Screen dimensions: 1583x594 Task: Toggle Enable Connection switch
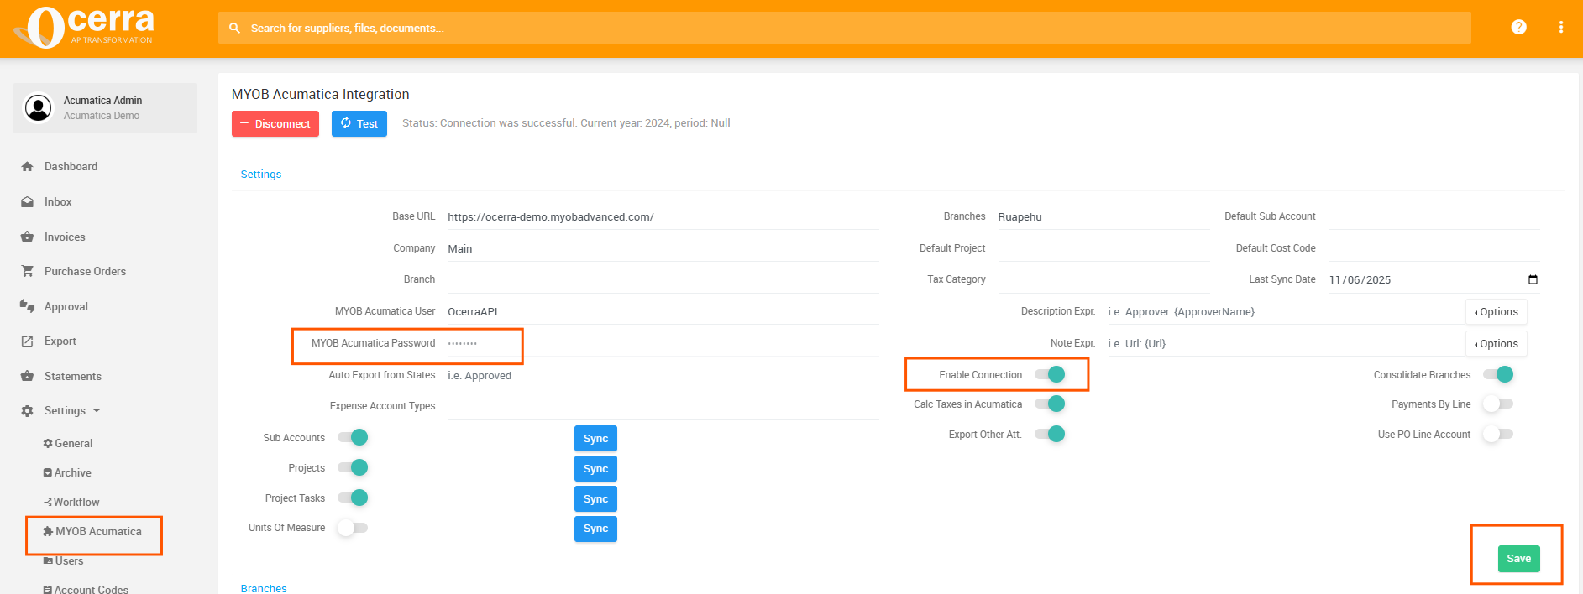pos(1050,374)
